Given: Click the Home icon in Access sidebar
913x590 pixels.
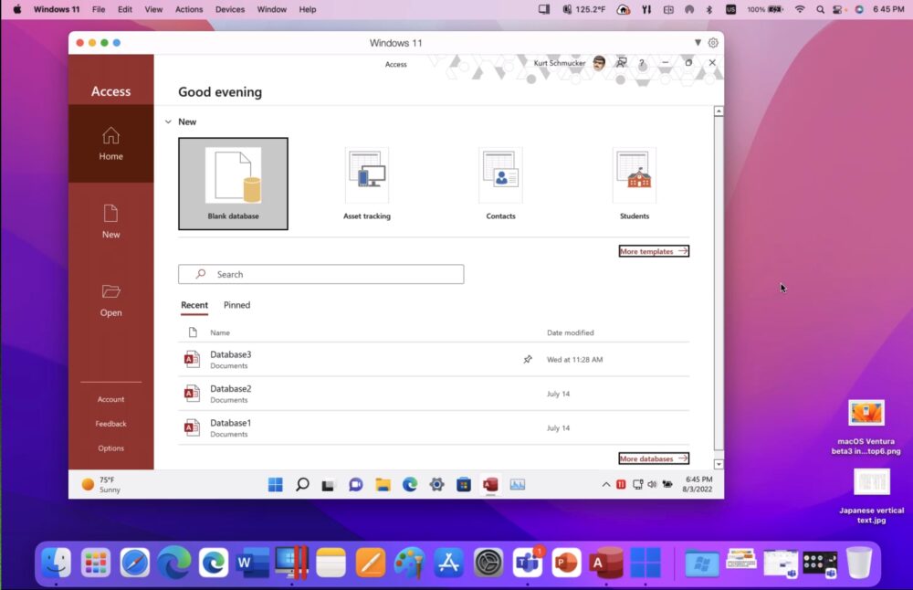Looking at the screenshot, I should pyautogui.click(x=110, y=136).
